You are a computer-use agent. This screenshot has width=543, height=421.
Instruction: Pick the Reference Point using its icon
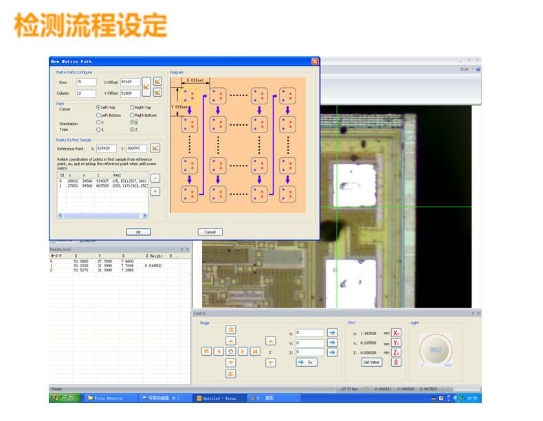click(155, 148)
